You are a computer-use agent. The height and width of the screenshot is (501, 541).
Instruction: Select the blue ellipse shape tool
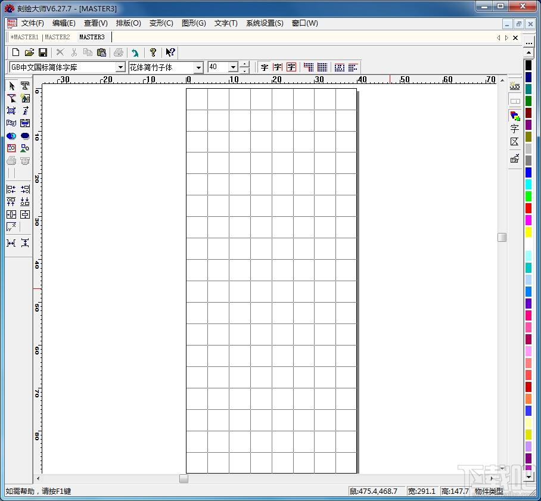coord(25,136)
